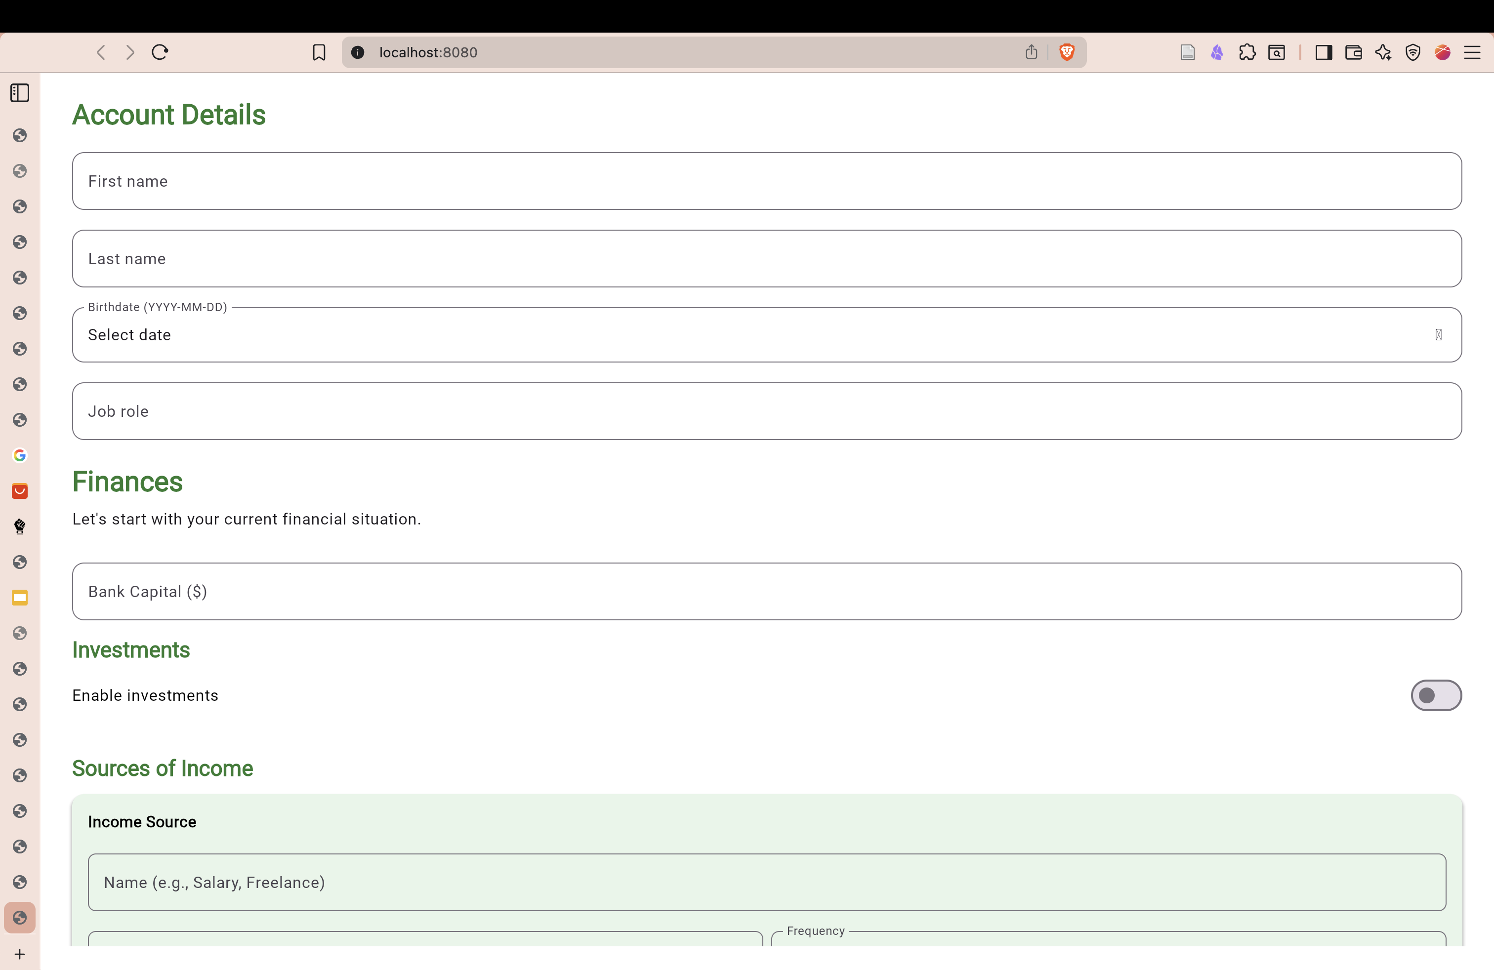Open the Brave VPN shield icon
Viewport: 1494px width, 970px height.
(x=1412, y=52)
